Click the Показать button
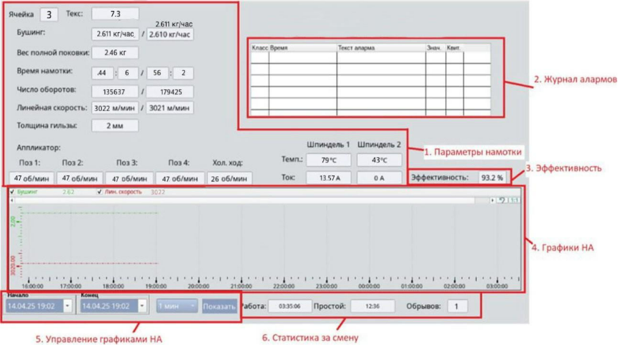Screen dimensions: 618x345 pos(220,306)
